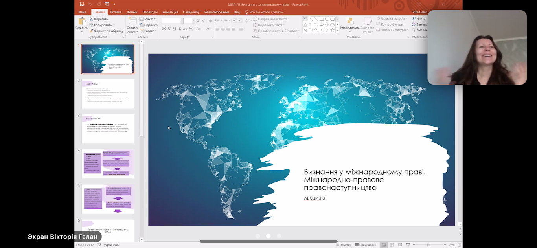The width and height of the screenshot is (537, 248).
Task: Toggle the Примечания comments pane
Action: pos(366,244)
